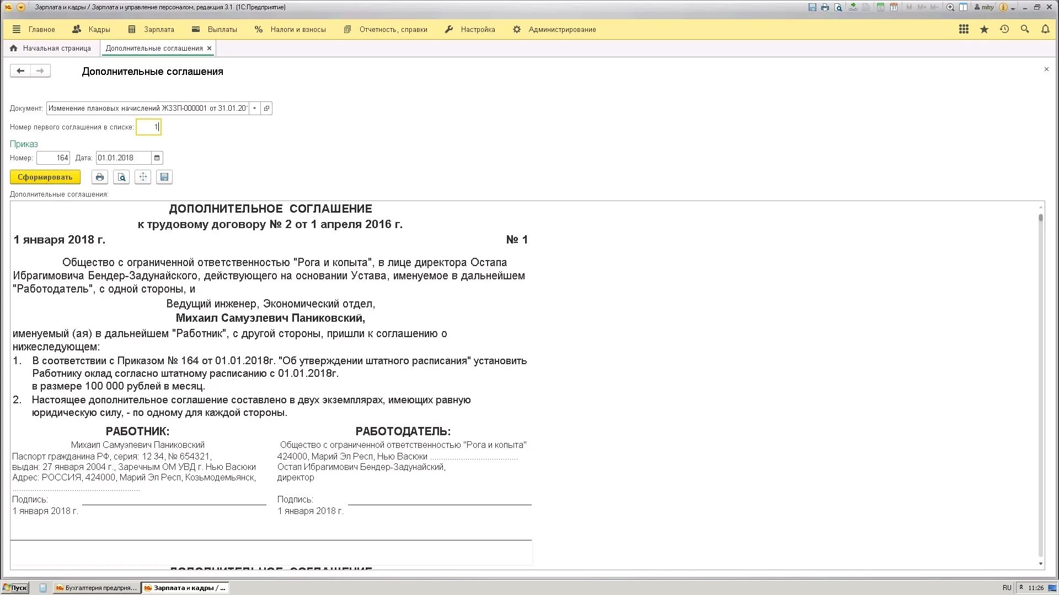Open print preview below the order fields
Viewport: 1059px width, 595px height.
[121, 177]
